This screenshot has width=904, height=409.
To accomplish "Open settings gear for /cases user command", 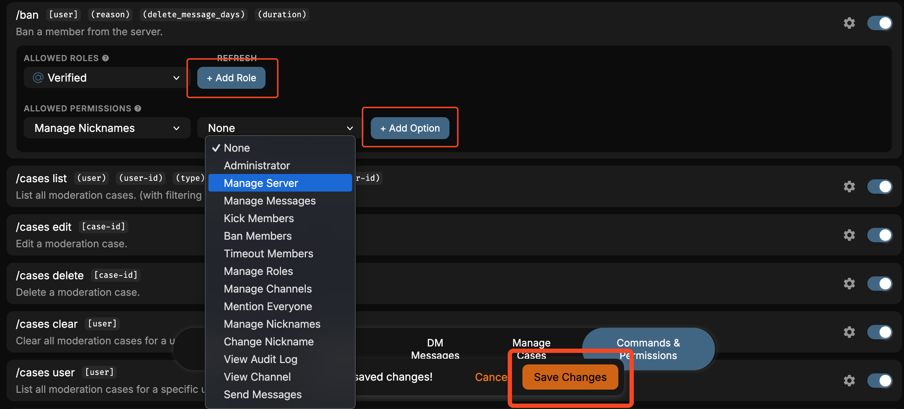I will click(849, 381).
